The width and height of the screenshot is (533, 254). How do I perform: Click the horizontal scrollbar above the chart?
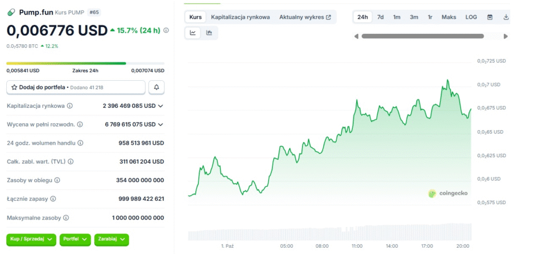[422, 36]
